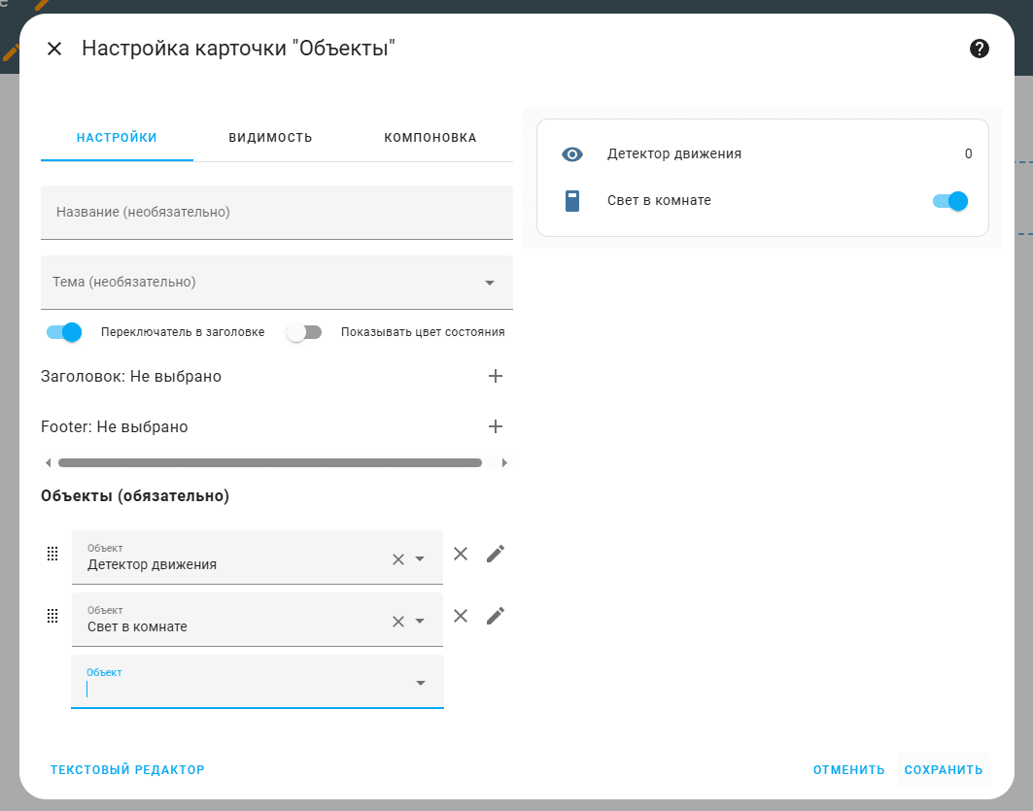Add a Заголовок with the plus icon
The image size is (1033, 811).
(496, 376)
